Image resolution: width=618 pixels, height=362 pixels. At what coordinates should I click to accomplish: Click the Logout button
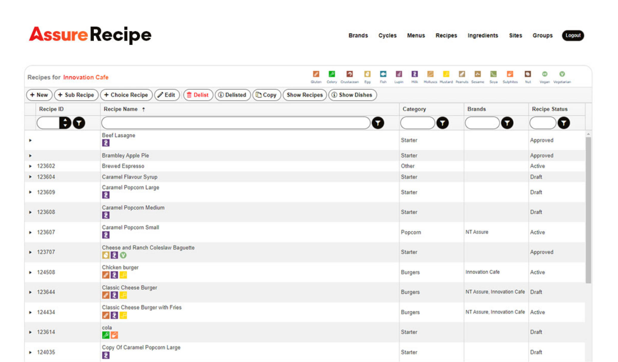coord(573,35)
